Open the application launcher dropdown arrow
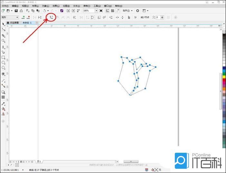 pos(147,11)
